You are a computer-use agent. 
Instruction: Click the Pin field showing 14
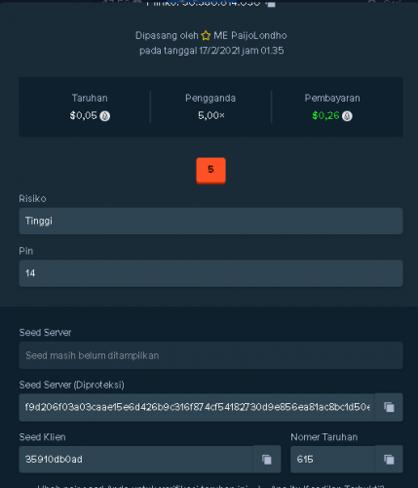210,273
